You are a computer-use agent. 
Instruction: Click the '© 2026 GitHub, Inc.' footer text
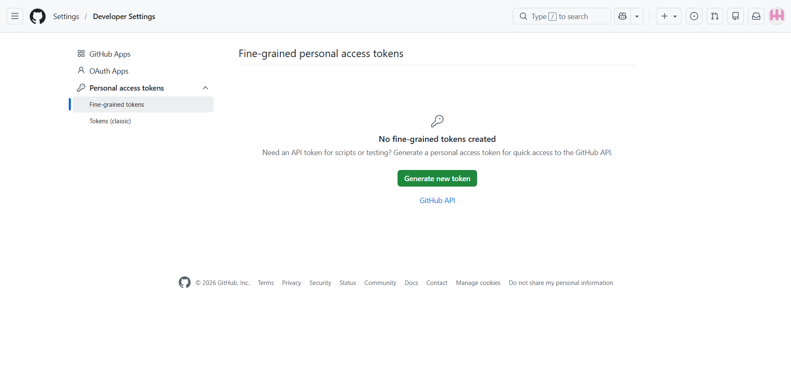[x=222, y=283]
